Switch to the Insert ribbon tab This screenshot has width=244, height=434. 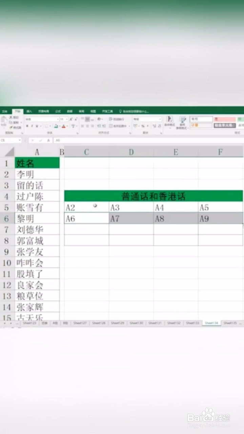coord(29,111)
